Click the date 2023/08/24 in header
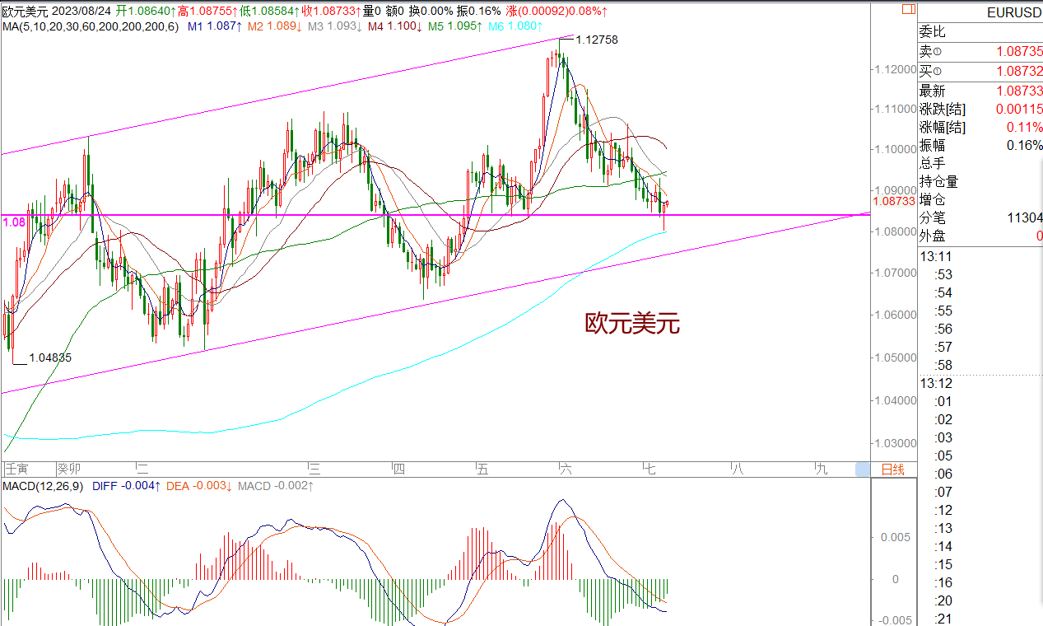Screen dimensions: 1043x626 81,12
